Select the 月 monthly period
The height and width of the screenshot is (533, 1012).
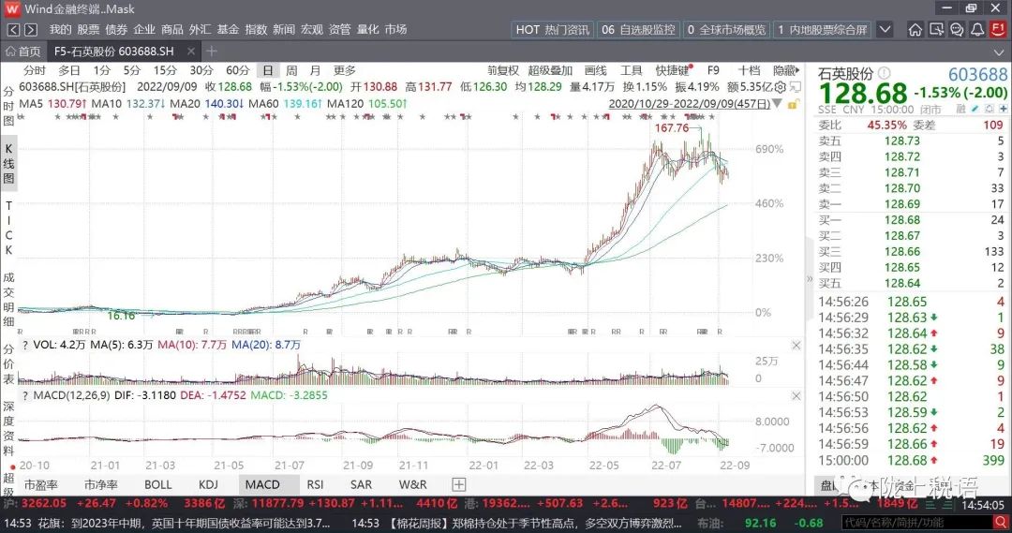(315, 70)
